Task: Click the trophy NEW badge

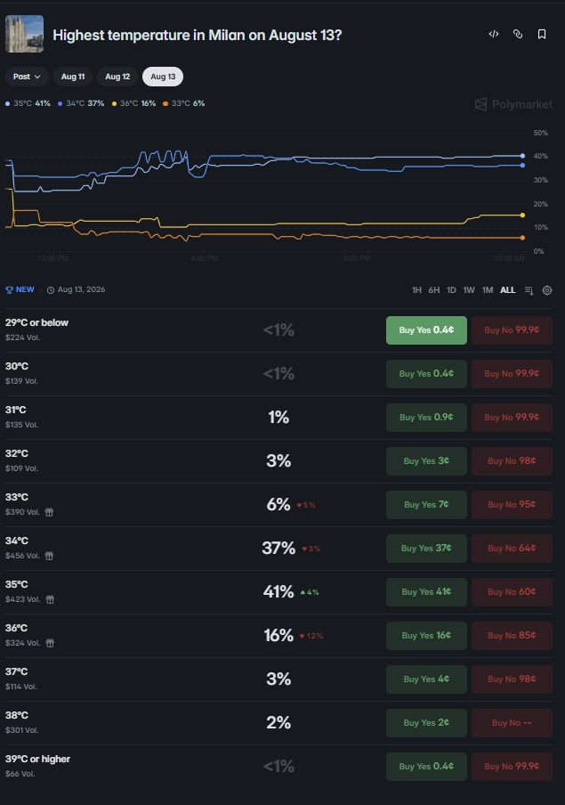Action: [20, 289]
